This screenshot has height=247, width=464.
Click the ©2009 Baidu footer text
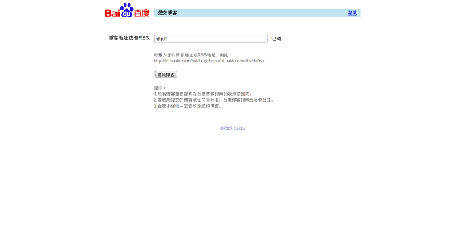232,128
